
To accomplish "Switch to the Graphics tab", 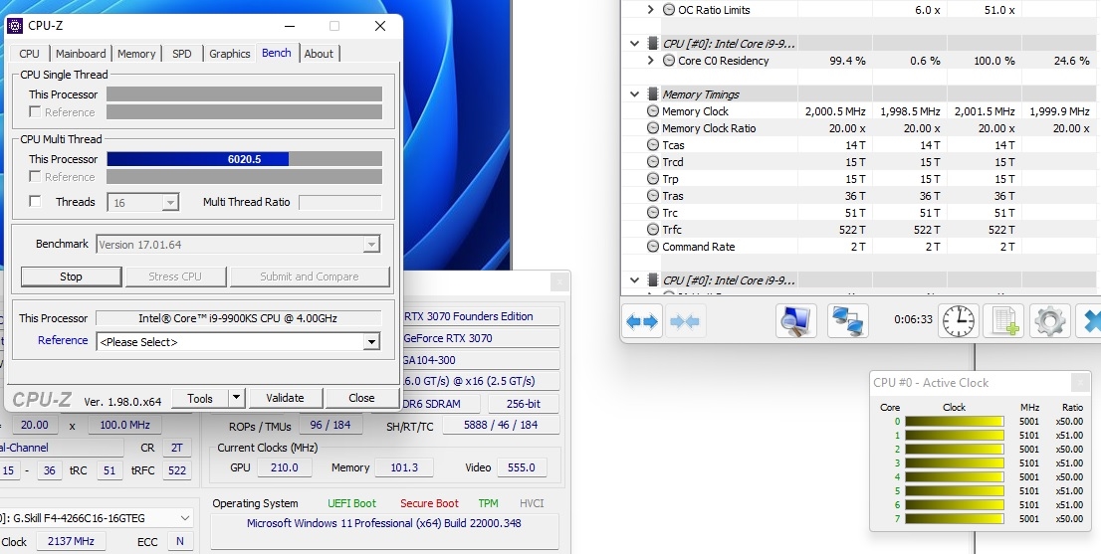I will coord(230,54).
